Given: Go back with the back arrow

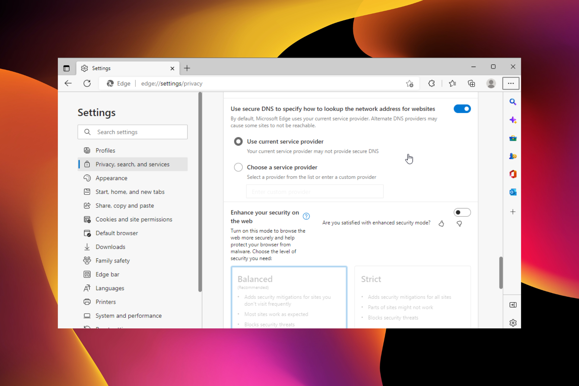Looking at the screenshot, I should pos(68,83).
